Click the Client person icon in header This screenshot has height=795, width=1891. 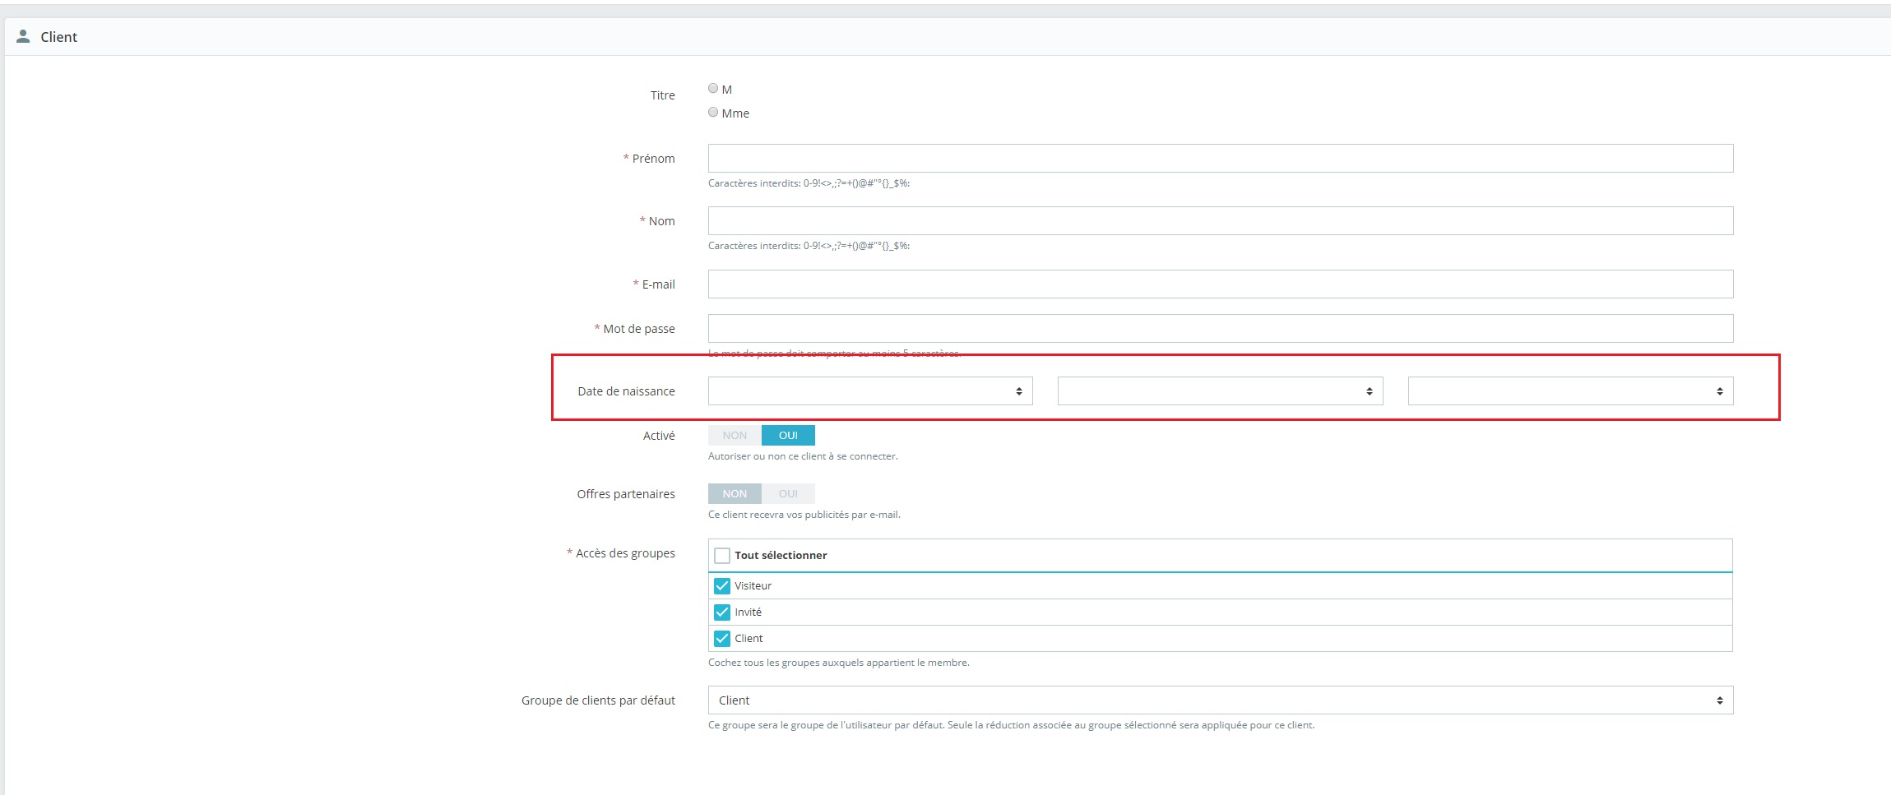(23, 36)
